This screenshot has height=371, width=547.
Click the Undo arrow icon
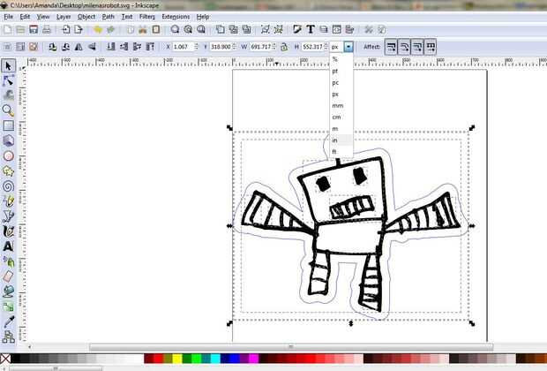(x=98, y=30)
